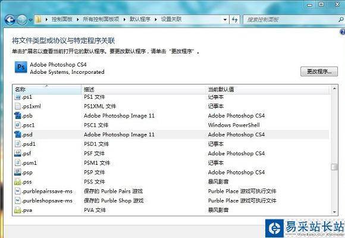The height and width of the screenshot is (238, 345).
Task: Click the .psf file type icon
Action: coord(18,154)
